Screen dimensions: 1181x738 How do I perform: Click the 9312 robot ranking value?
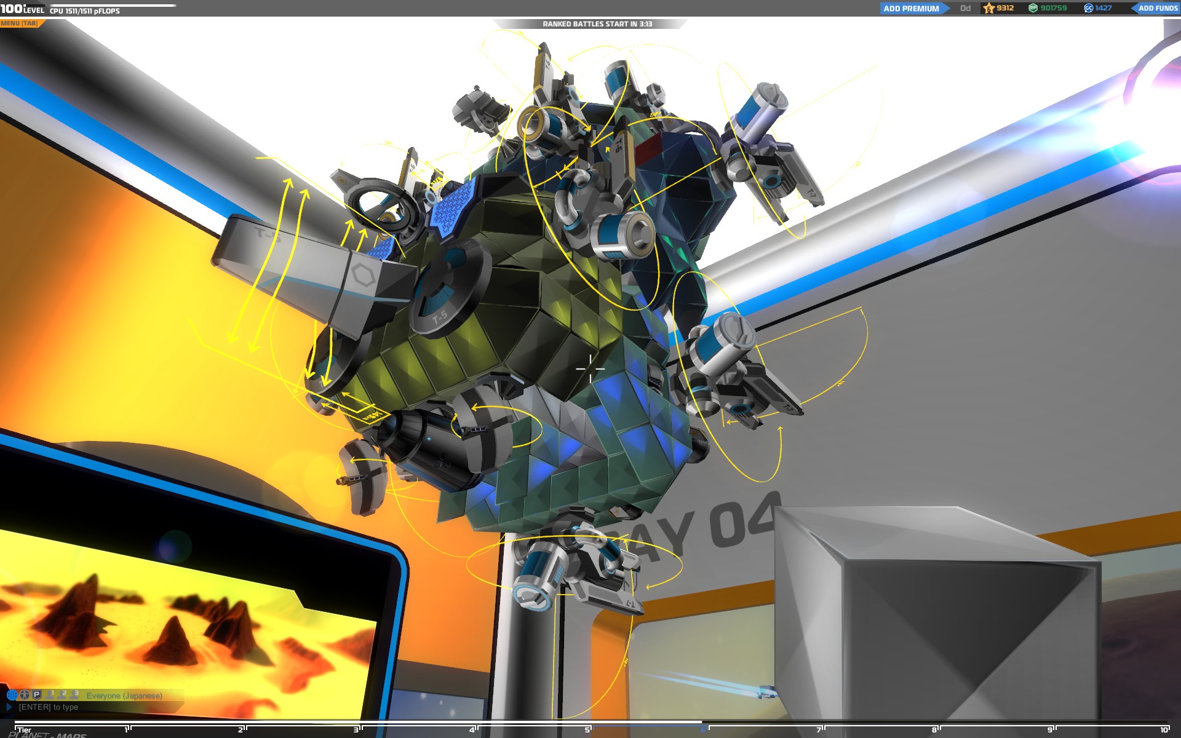click(x=1005, y=8)
